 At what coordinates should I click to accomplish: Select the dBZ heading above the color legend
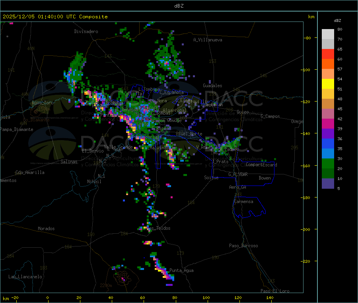click(337, 21)
